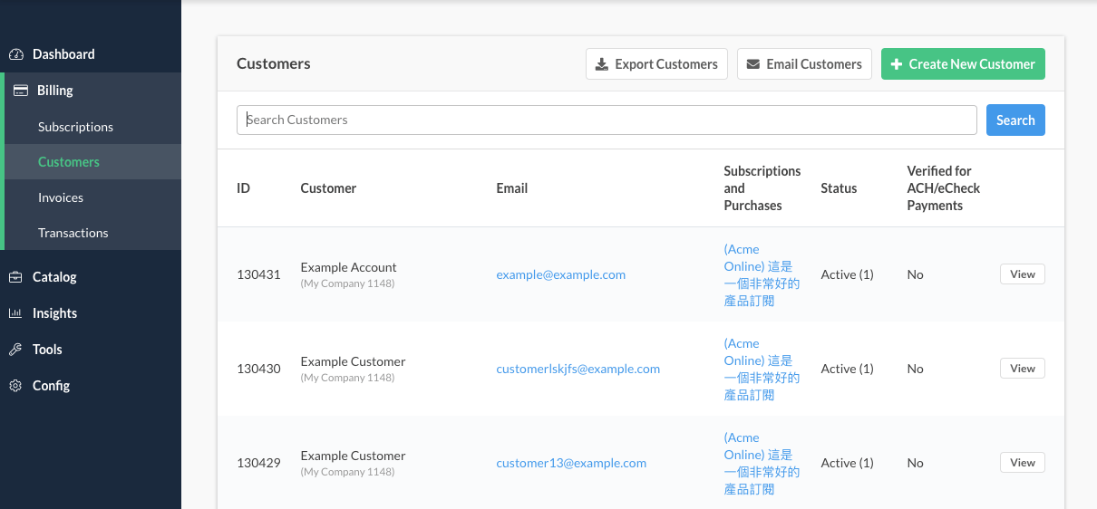Screen dimensions: 1097x509
Task: Click the Dashboard gauge icon in sidebar
Action: point(15,54)
